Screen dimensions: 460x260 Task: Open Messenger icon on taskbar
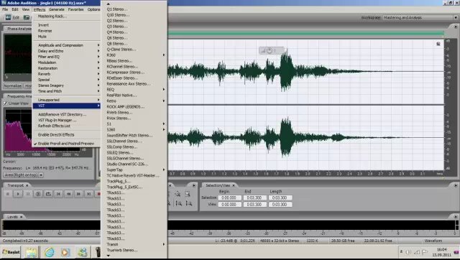pos(83,252)
